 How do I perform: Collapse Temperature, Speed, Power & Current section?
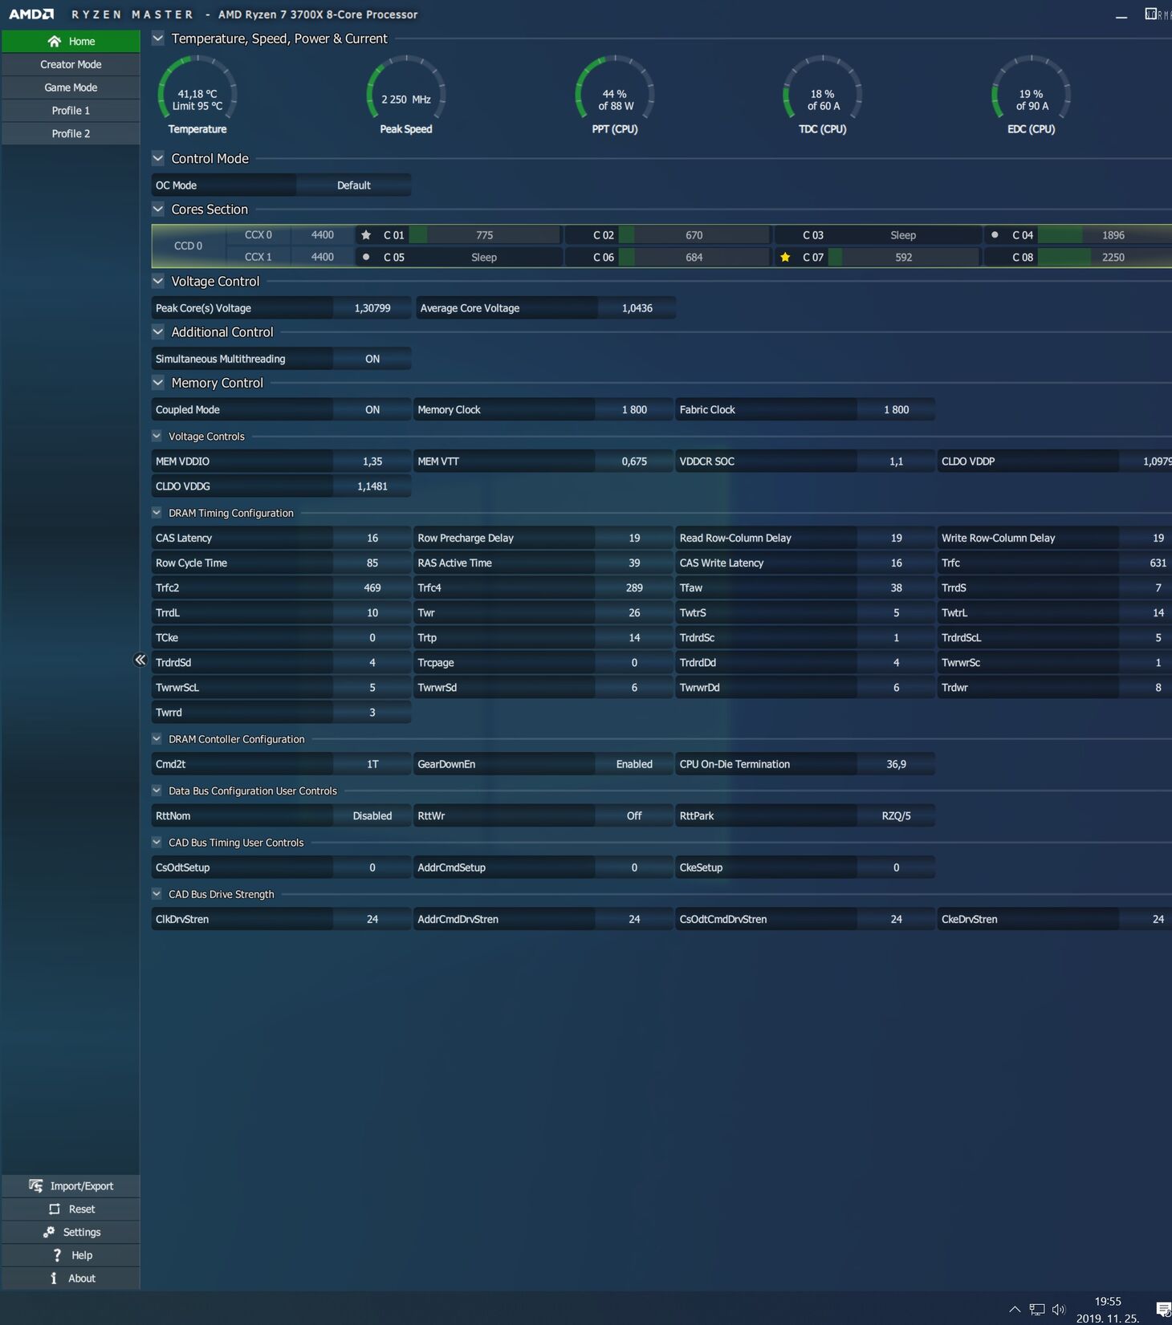click(x=158, y=39)
